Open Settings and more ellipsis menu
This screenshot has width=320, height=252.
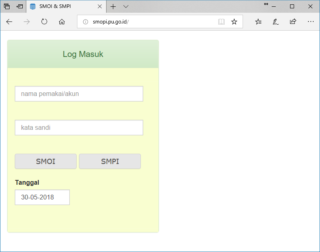310,22
